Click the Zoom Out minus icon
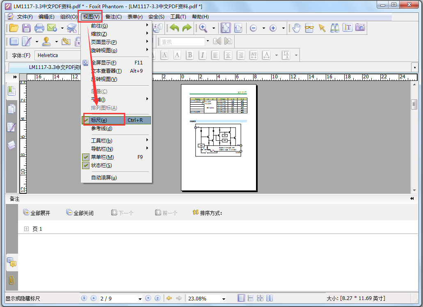423x307 pixels. point(253,28)
